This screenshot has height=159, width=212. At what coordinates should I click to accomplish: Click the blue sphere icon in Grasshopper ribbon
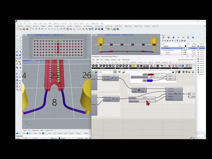(183, 66)
